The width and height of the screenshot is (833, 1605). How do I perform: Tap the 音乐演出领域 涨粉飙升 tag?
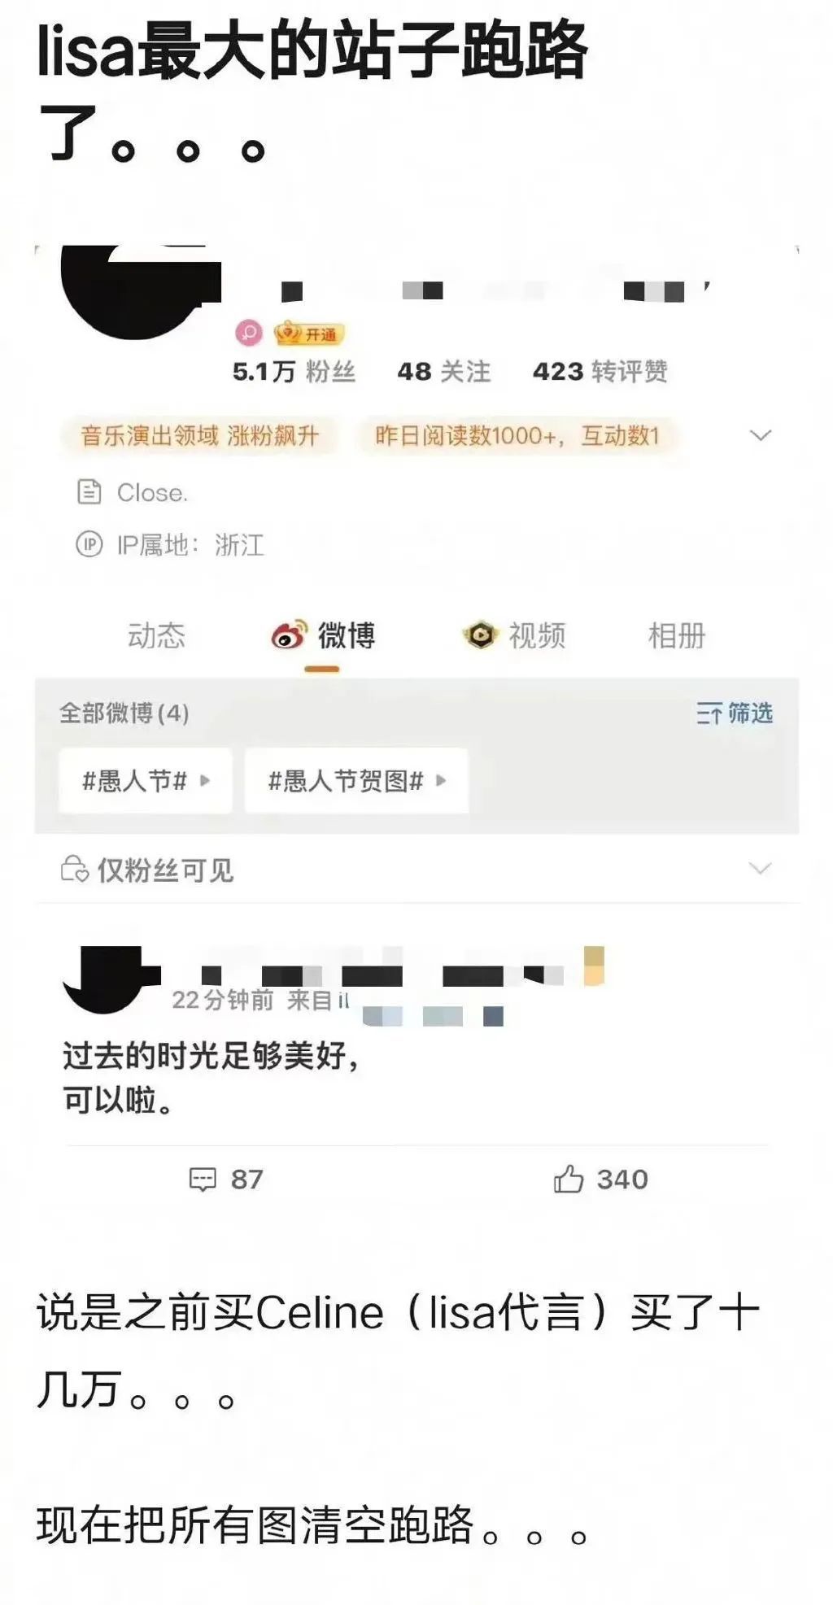coord(199,435)
